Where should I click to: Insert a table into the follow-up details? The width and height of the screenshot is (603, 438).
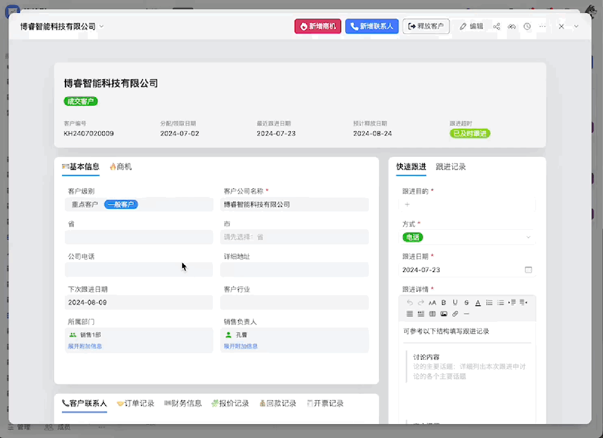(x=432, y=314)
